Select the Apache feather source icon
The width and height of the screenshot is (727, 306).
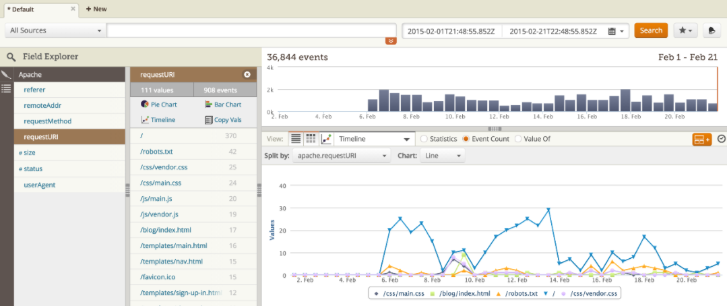tap(6, 75)
